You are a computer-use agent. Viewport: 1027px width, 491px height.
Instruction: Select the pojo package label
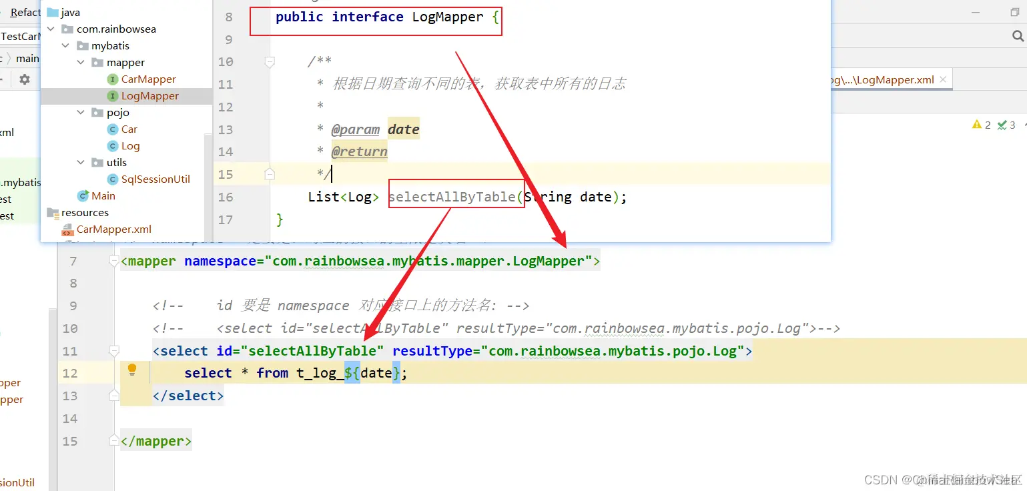tap(118, 112)
